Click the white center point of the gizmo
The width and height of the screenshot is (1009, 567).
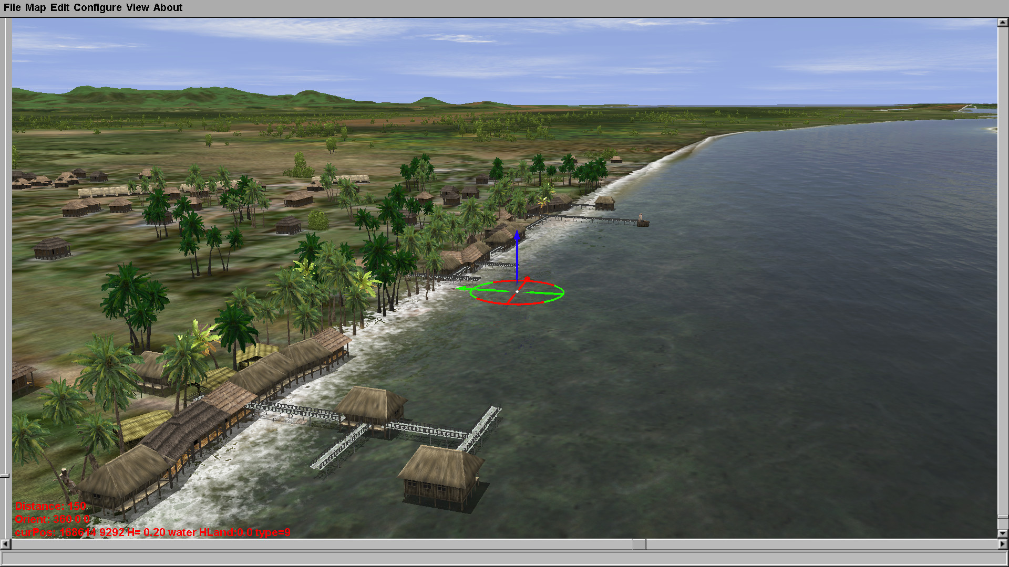[517, 291]
